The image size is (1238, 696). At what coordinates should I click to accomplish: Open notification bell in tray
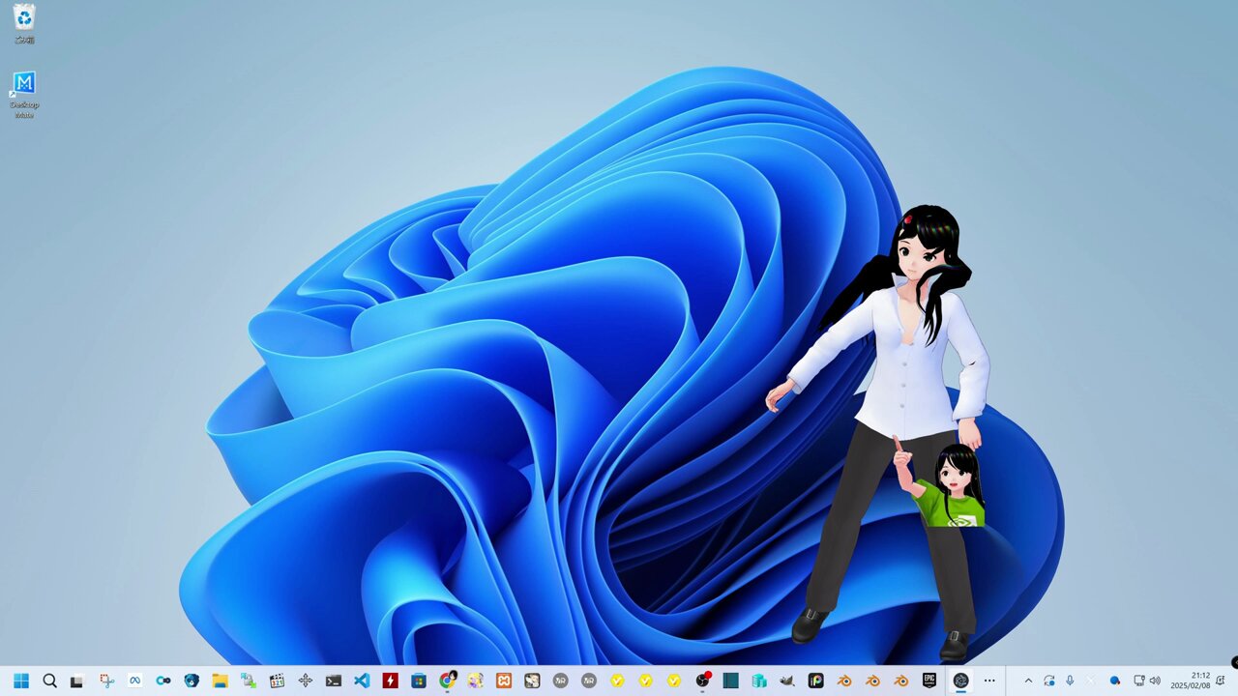pyautogui.click(x=1221, y=681)
